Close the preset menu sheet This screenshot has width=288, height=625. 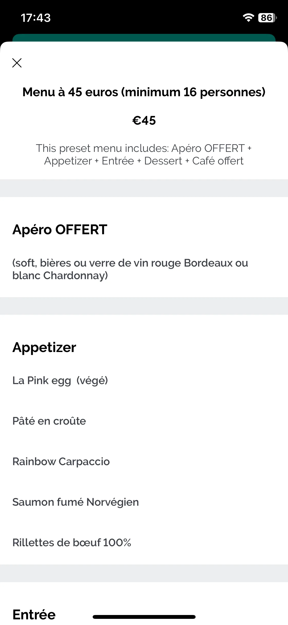(17, 63)
